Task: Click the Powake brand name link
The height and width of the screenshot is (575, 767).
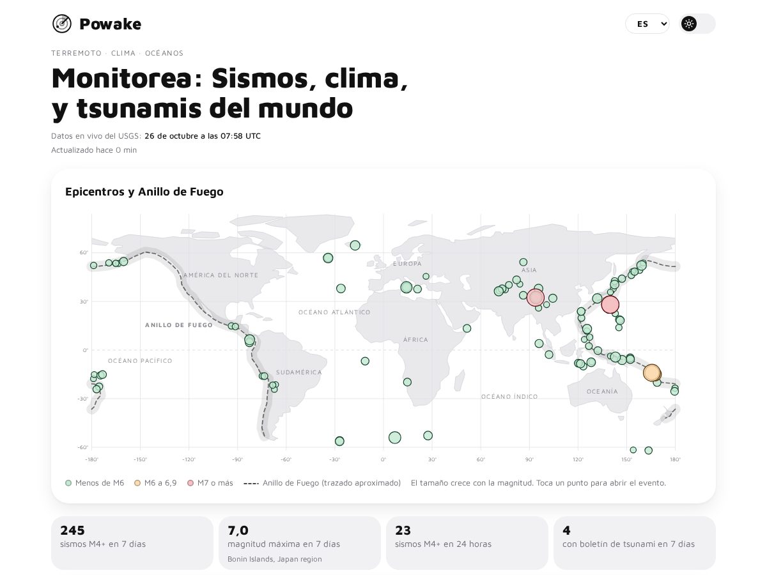Action: click(110, 24)
